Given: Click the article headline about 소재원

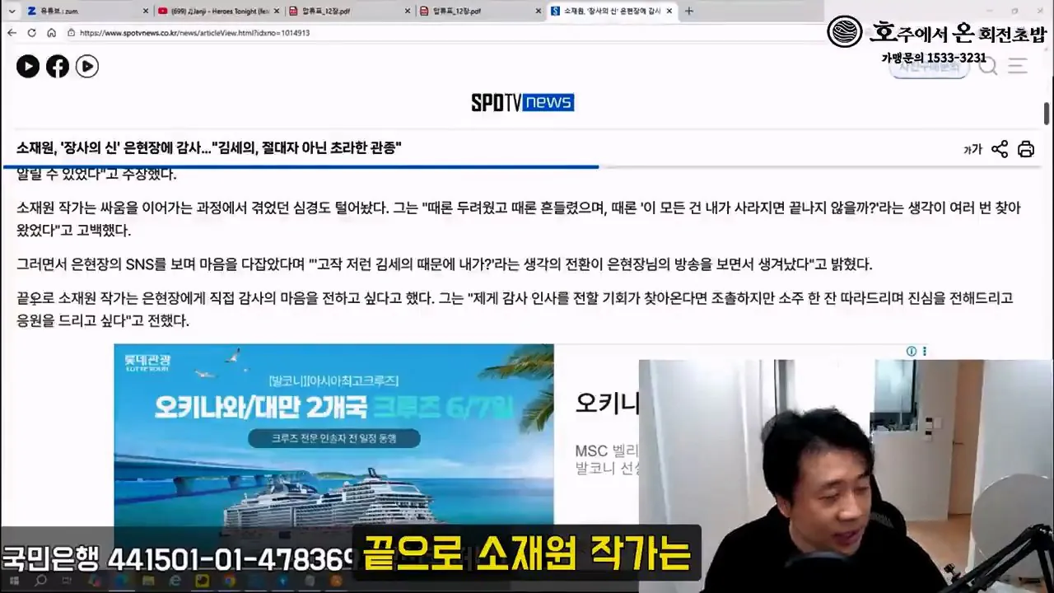Looking at the screenshot, I should click(209, 148).
